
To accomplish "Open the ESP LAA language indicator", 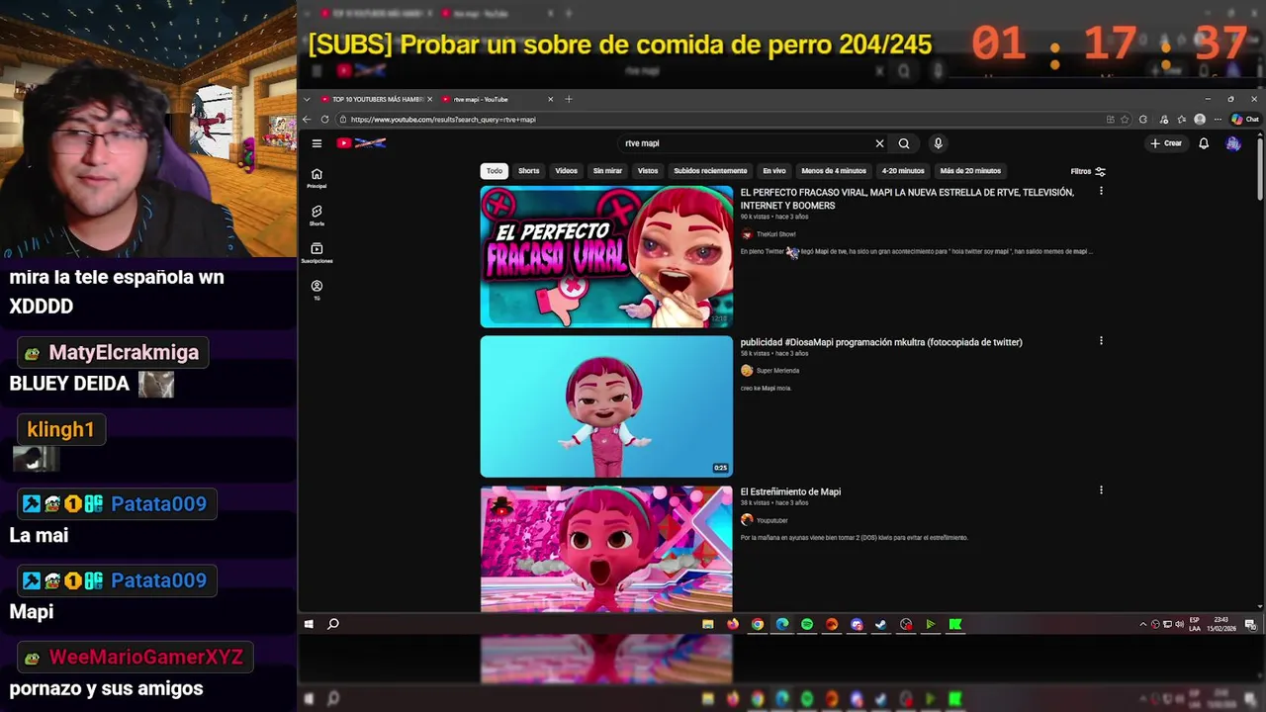I will pos(1195,624).
